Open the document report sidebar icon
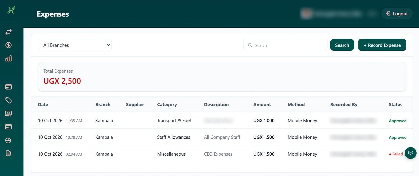The width and height of the screenshot is (419, 176). [8, 153]
